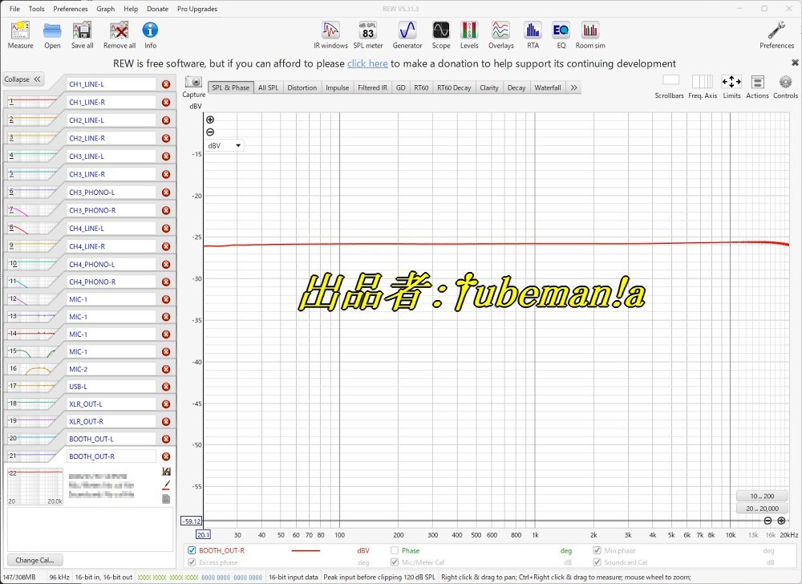This screenshot has width=802, height=584.
Task: Toggle the Freq. Axis mode
Action: click(703, 81)
